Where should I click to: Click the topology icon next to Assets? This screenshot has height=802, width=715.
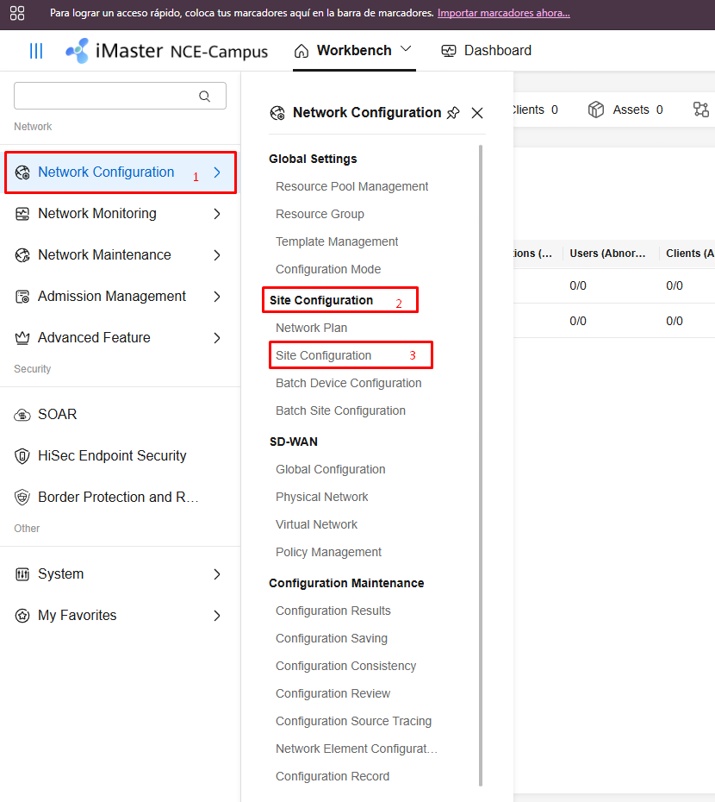700,110
